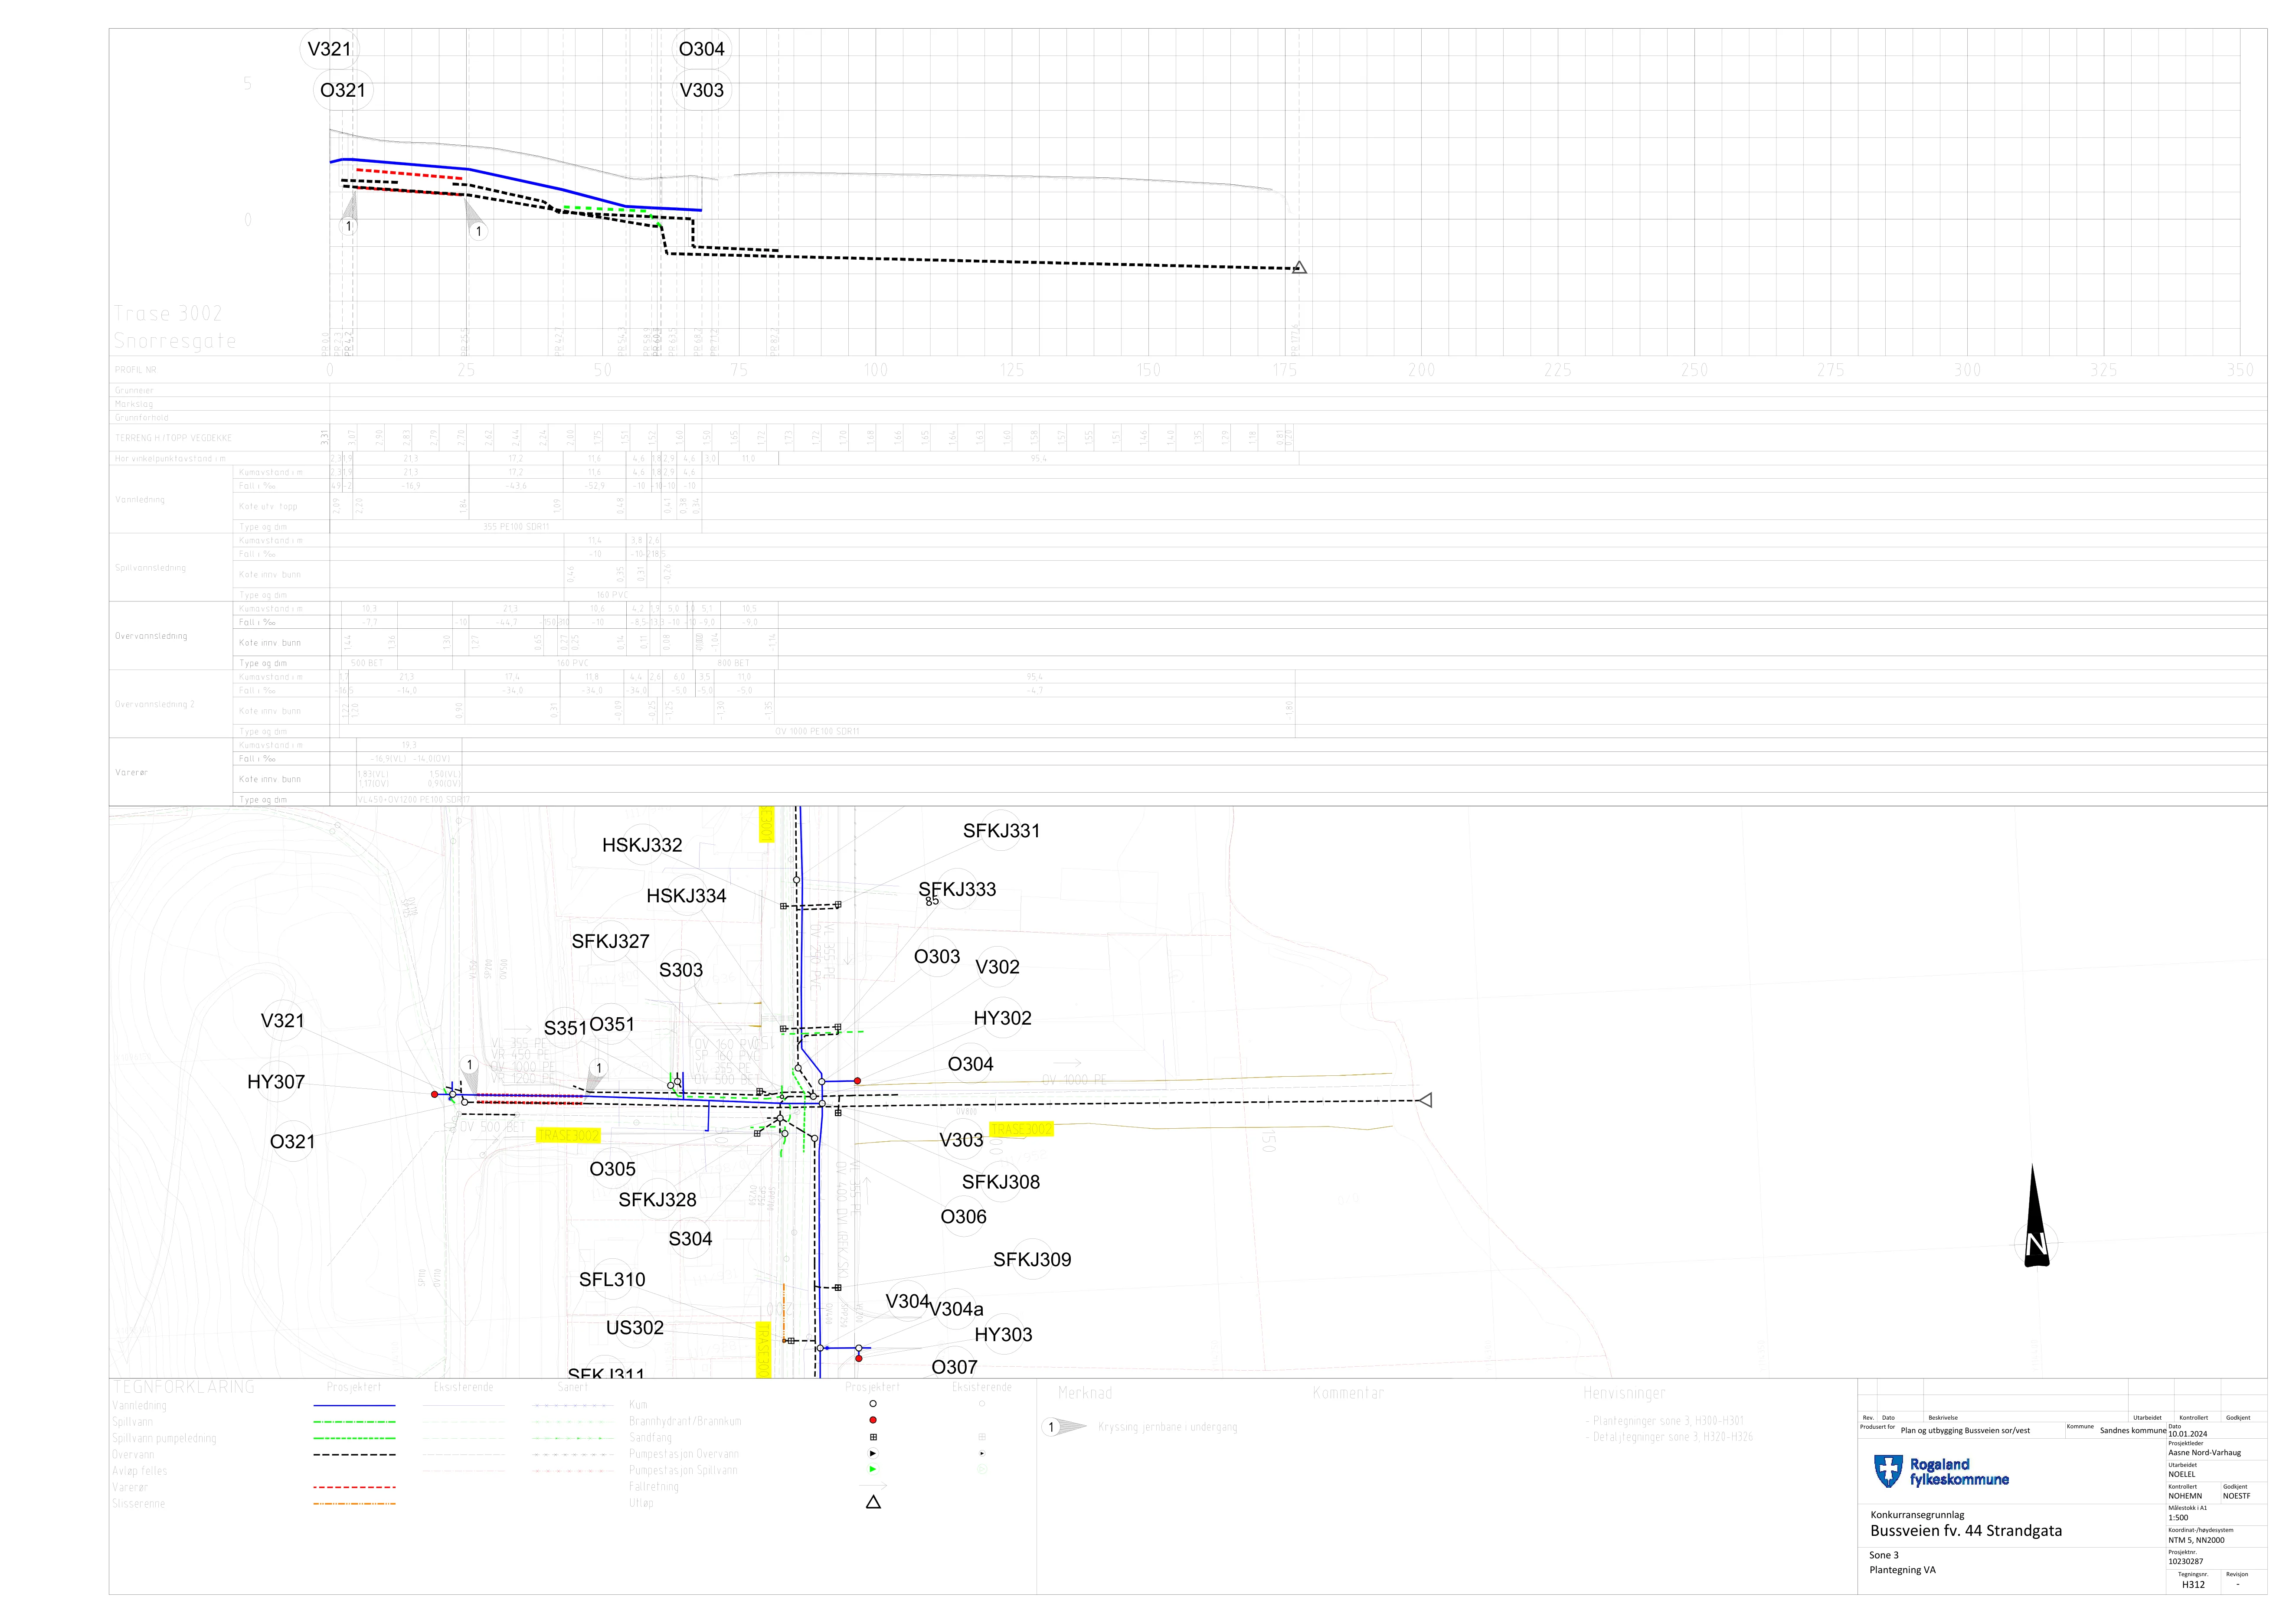This screenshot has height=1623, width=2296.
Task: Select the US302 label
Action: pos(635,1328)
